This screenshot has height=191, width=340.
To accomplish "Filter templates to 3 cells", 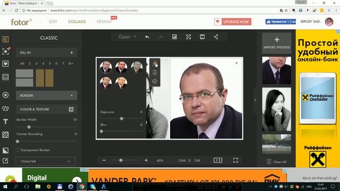I will [36, 64].
